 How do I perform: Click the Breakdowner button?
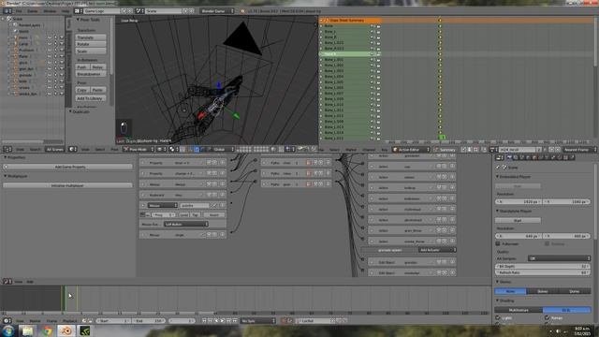tap(91, 74)
